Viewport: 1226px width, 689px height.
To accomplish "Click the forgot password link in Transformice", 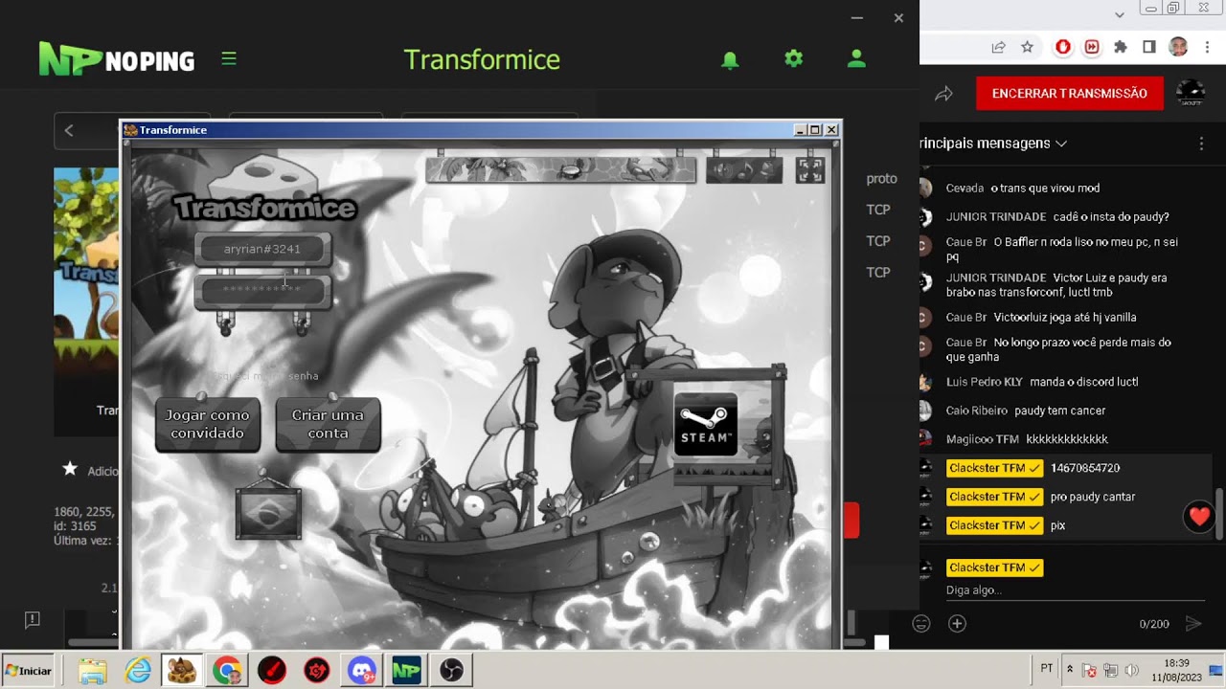I will pyautogui.click(x=265, y=376).
